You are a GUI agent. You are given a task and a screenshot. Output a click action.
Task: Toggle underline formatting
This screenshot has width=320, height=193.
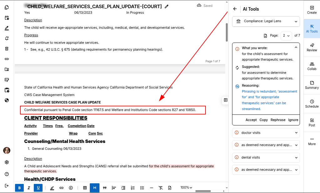[38, 188]
